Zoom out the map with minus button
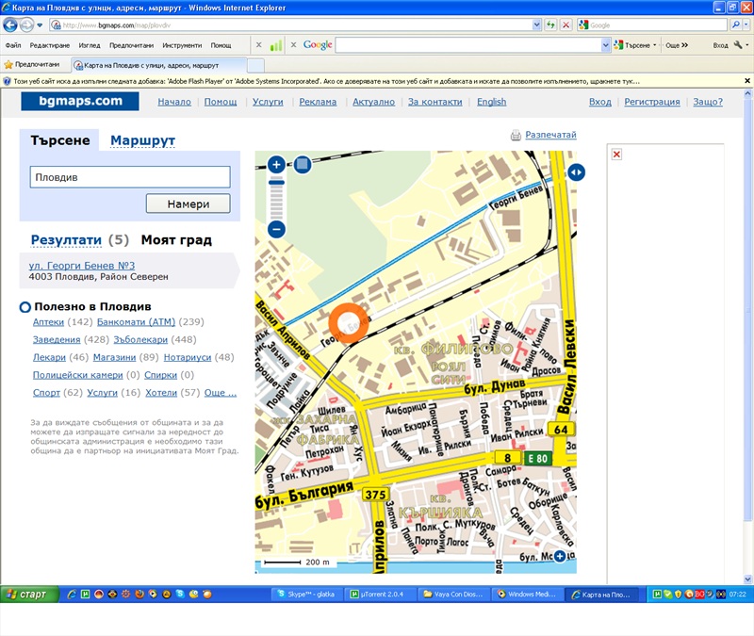Screen dimensions: 754x636 coord(276,229)
